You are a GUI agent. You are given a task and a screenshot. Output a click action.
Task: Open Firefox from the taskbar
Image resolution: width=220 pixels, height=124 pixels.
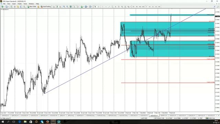tap(47, 122)
